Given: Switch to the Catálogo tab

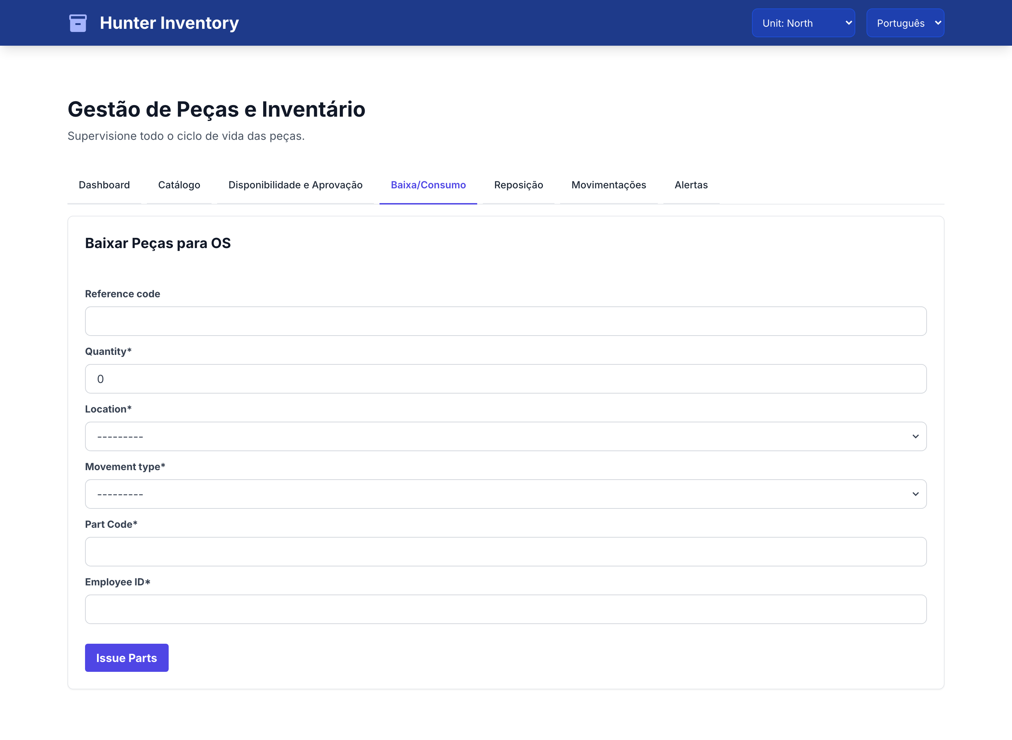Looking at the screenshot, I should click(x=179, y=185).
